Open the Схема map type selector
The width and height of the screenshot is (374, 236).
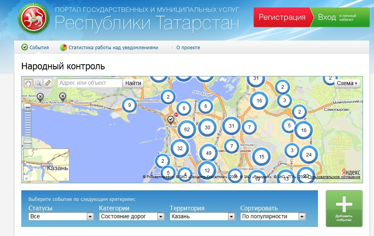coord(348,83)
